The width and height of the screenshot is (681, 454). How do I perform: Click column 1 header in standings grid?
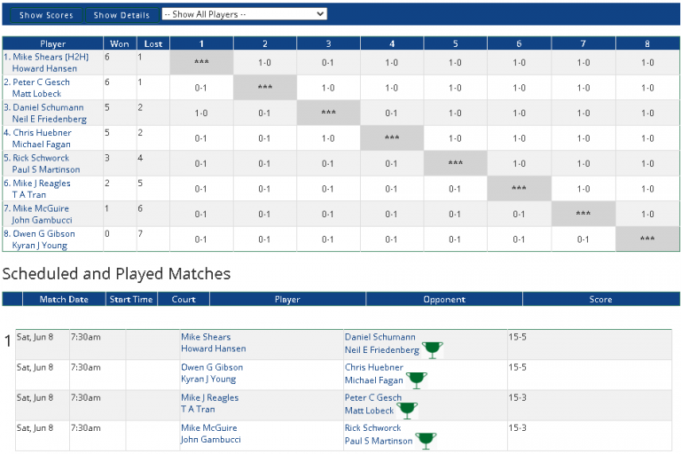click(x=201, y=43)
